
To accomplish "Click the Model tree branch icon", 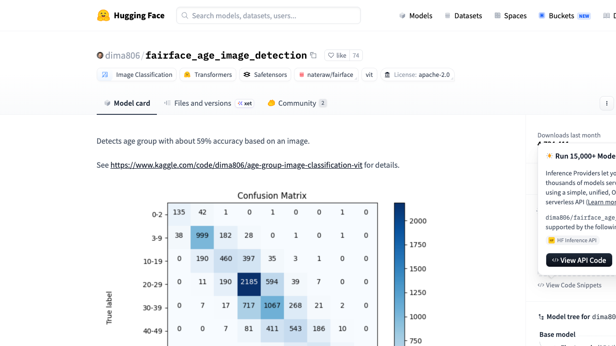I will pyautogui.click(x=541, y=317).
